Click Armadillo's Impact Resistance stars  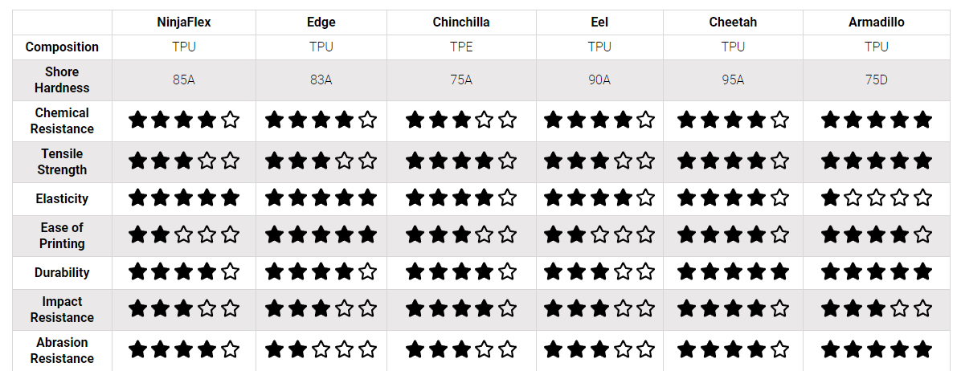pyautogui.click(x=876, y=308)
